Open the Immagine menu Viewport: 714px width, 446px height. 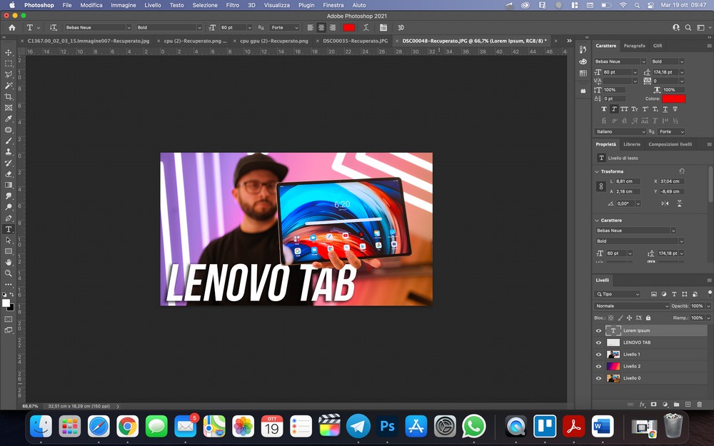click(123, 5)
